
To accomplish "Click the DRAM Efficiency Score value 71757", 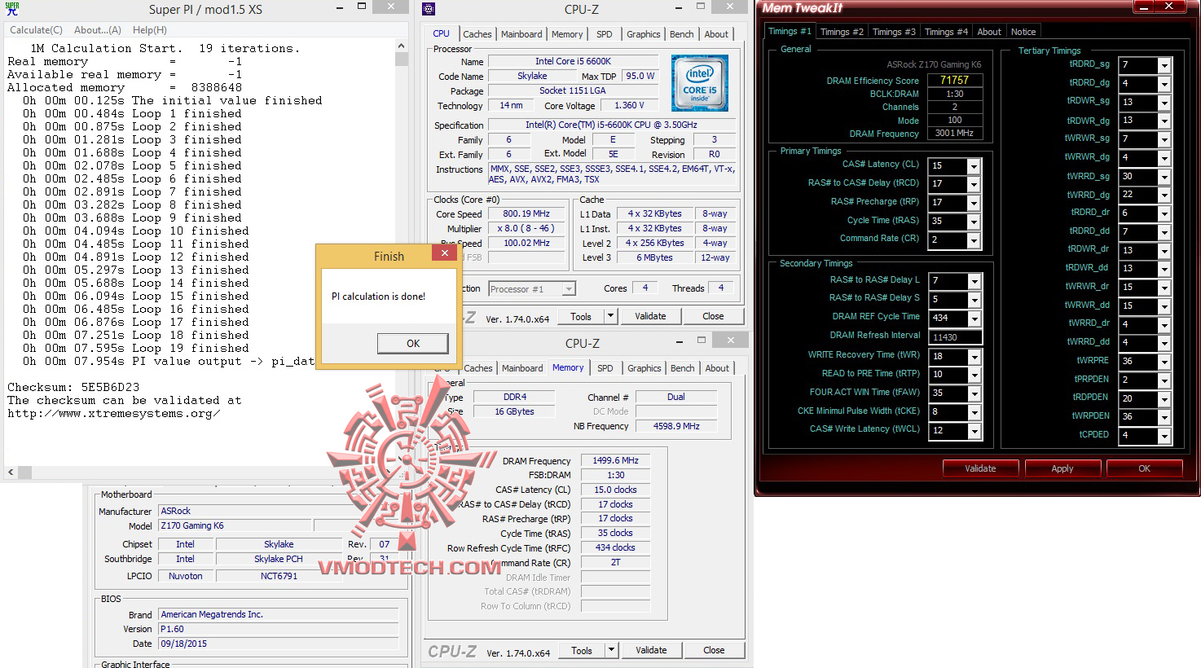I will coord(955,80).
